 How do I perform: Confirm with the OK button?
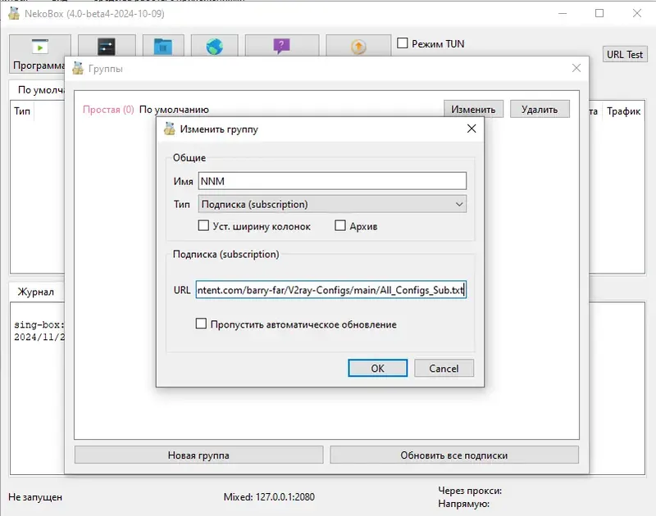pos(377,368)
